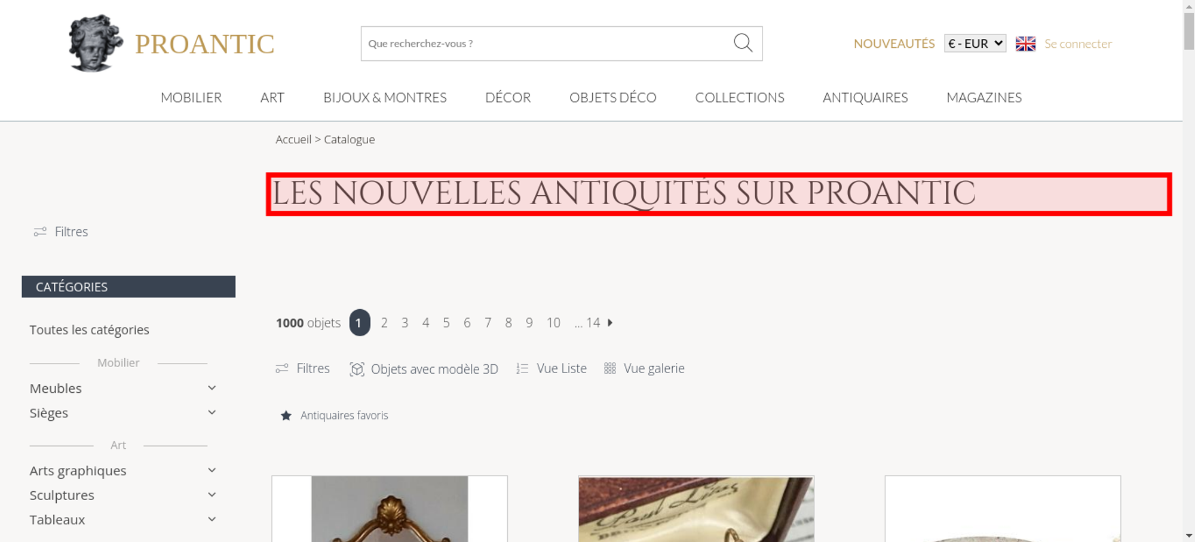Open the BIJOUX & MONTRES menu
The image size is (1195, 542).
pyautogui.click(x=385, y=97)
